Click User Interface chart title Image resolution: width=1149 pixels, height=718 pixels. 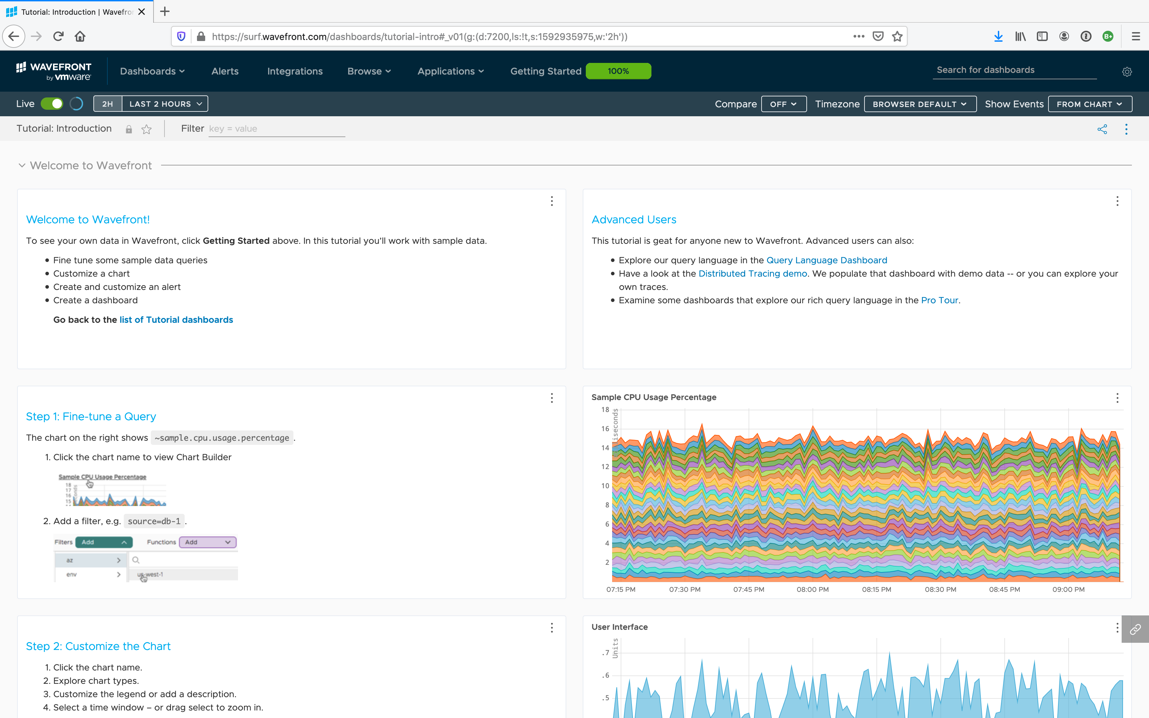click(x=619, y=627)
